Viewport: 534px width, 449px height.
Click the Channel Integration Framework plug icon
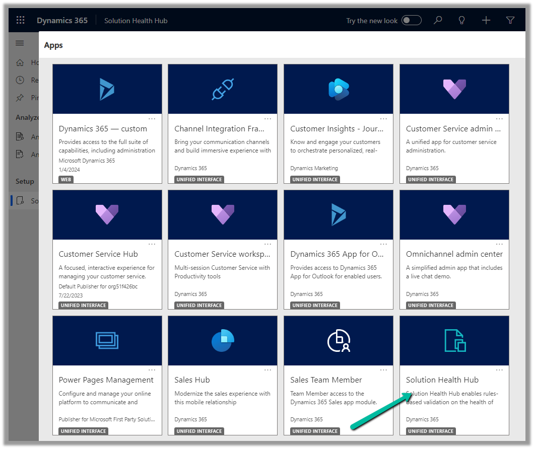(x=223, y=89)
